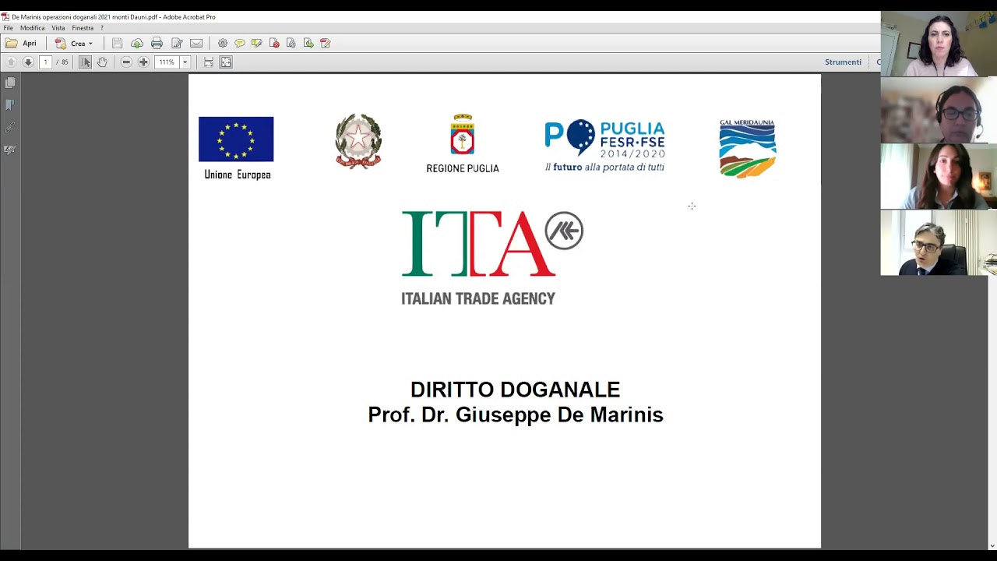This screenshot has width=997, height=561.
Task: Open the Modifica menu
Action: (x=33, y=28)
